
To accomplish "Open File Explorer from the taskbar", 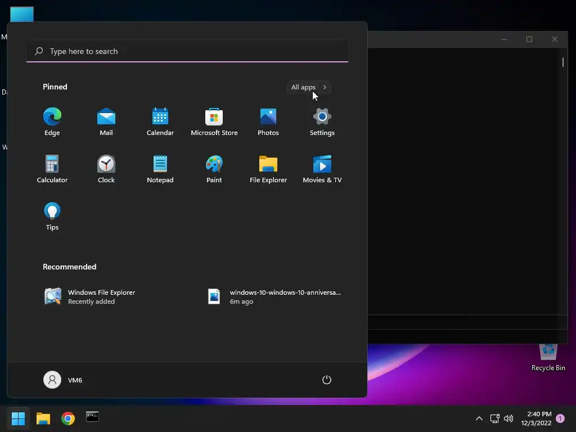I will [43, 418].
